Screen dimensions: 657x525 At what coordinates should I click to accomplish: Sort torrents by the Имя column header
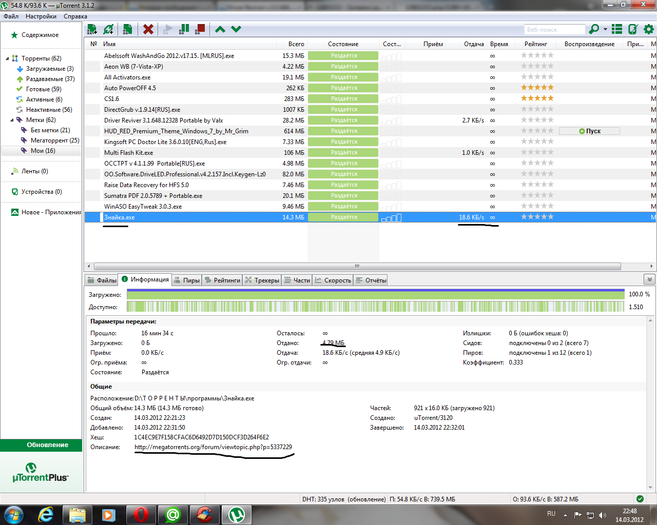[x=188, y=44]
